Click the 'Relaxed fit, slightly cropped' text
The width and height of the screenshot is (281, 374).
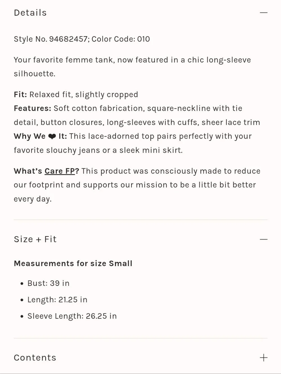click(84, 94)
